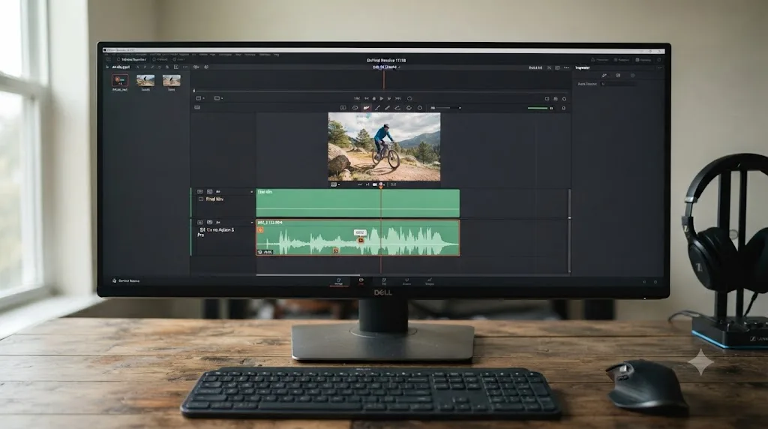Toggle the Loop playback button
Viewport: 768px width, 429px height.
tap(409, 98)
